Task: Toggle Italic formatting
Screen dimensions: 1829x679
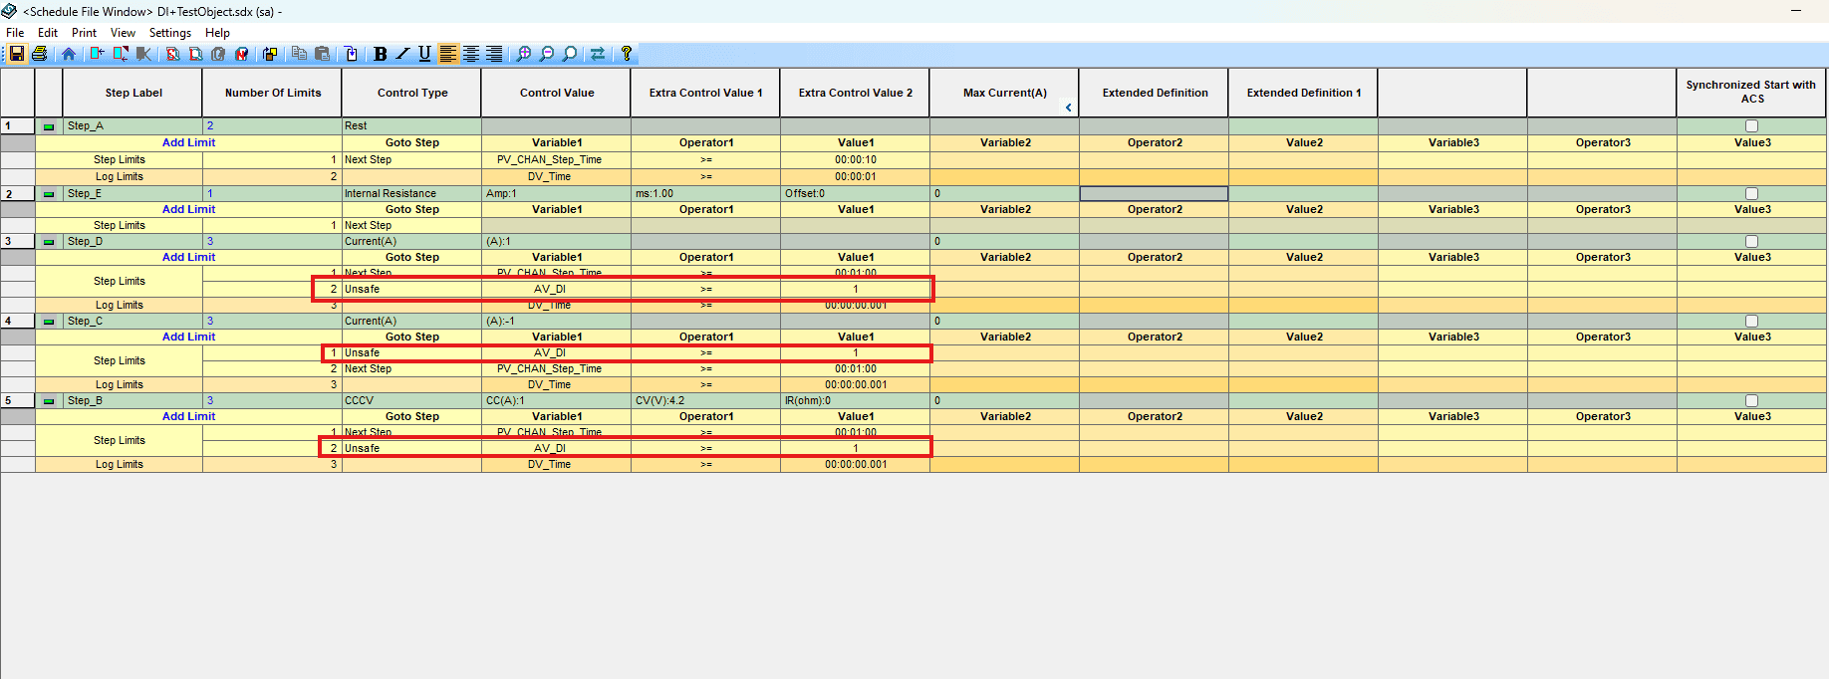Action: click(402, 54)
